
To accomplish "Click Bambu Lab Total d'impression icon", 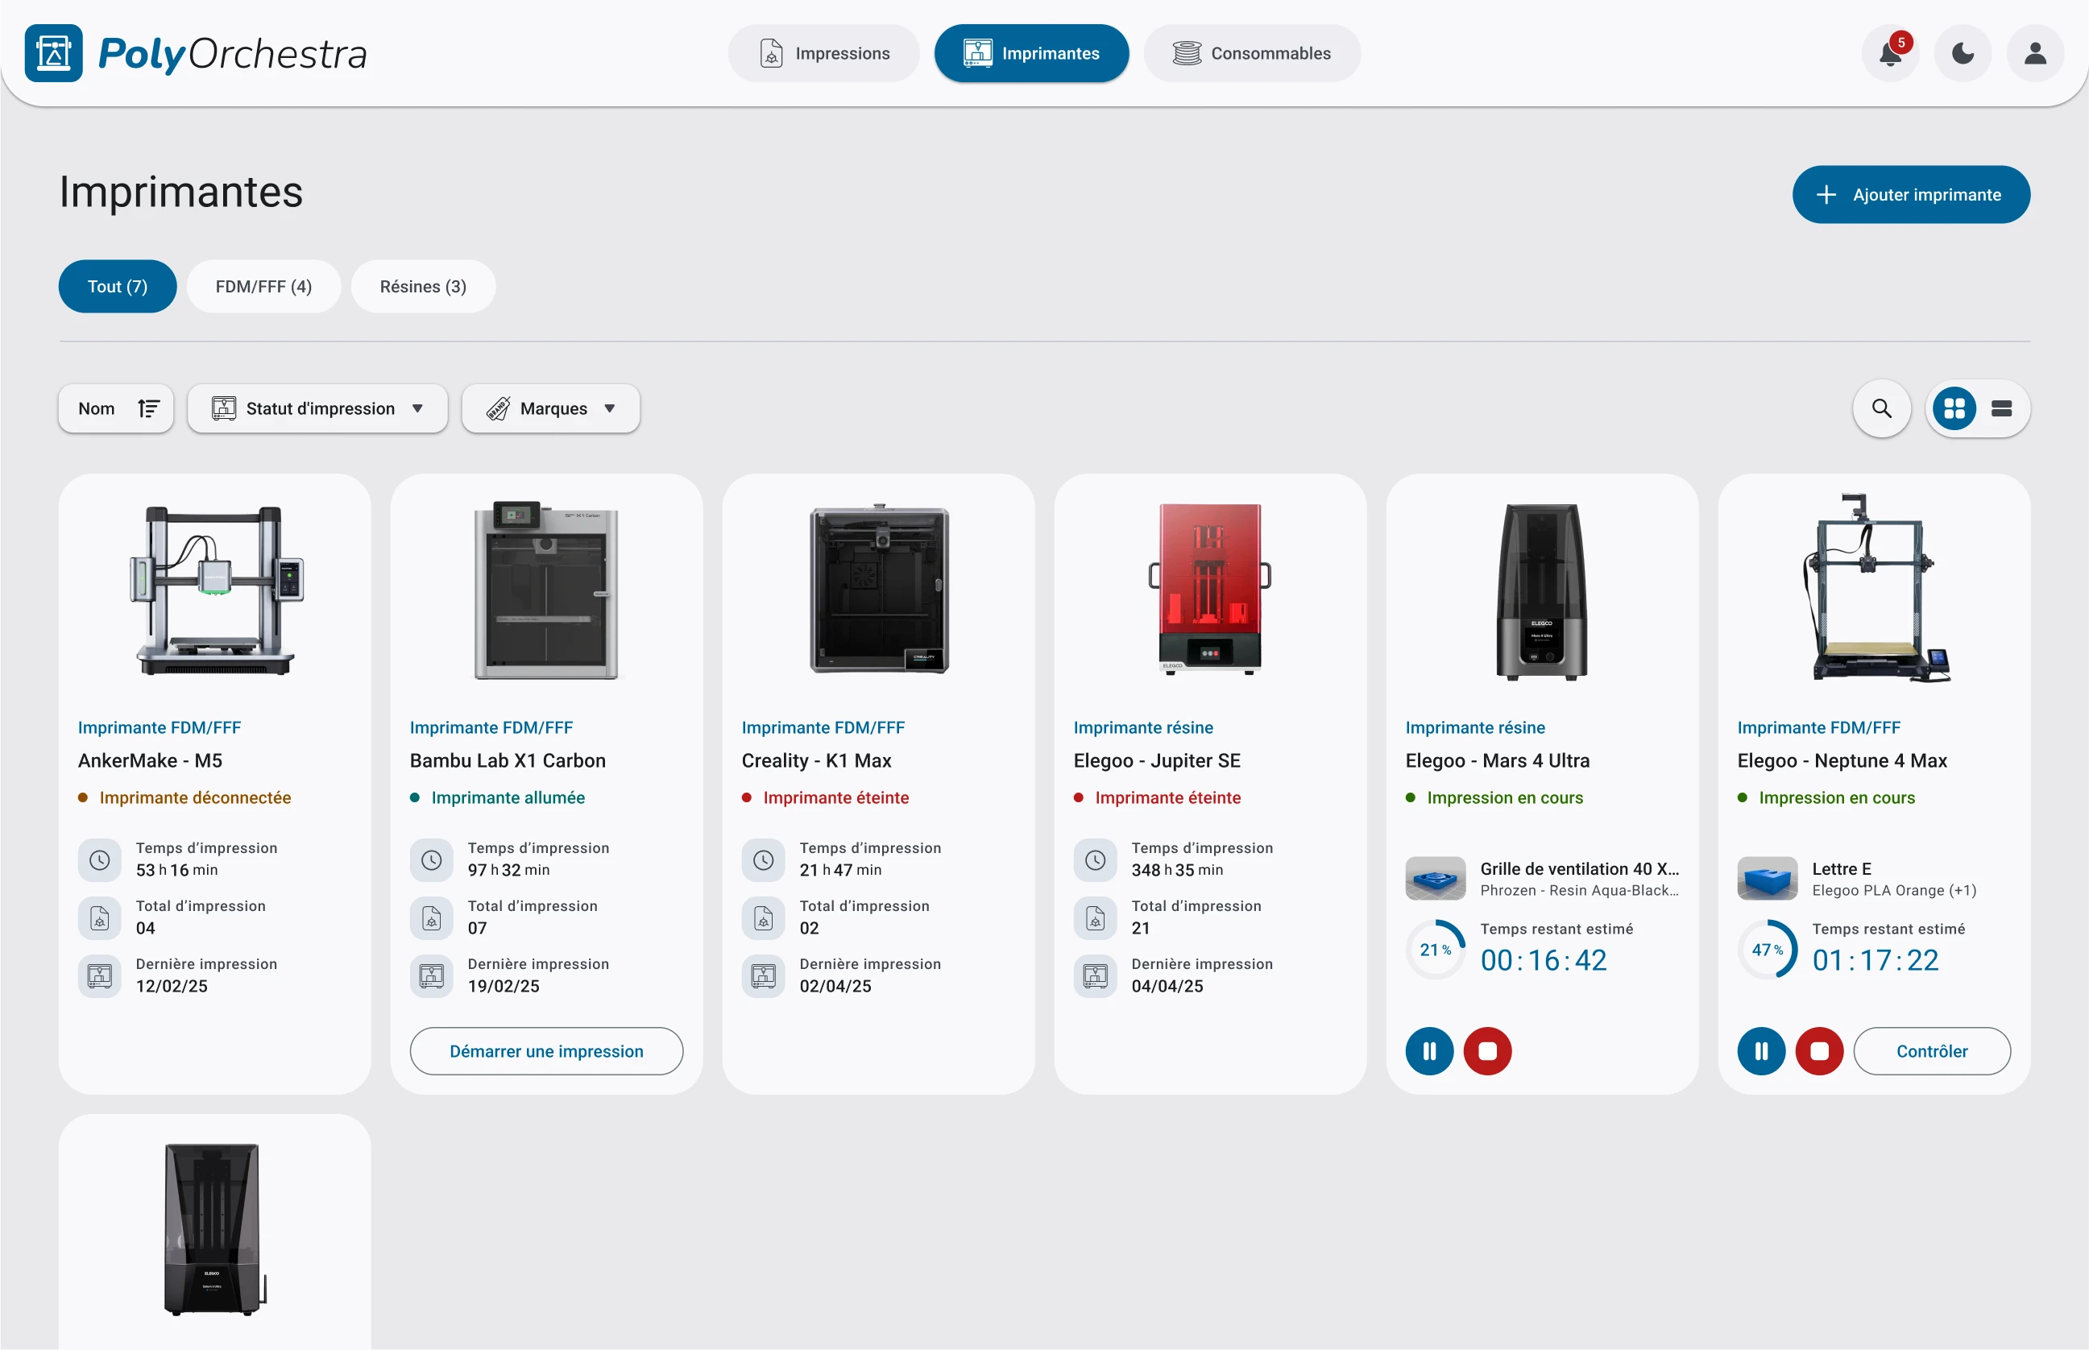I will pos(432,917).
